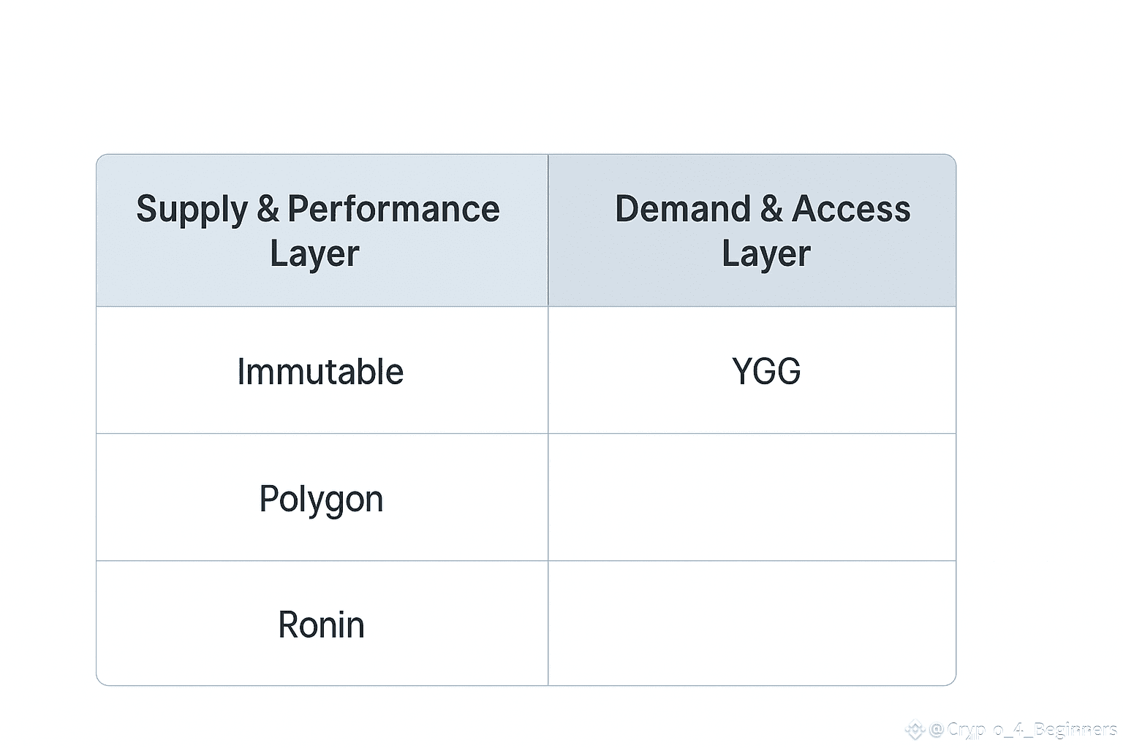Click the @ symbol in the watermark

[x=937, y=729]
